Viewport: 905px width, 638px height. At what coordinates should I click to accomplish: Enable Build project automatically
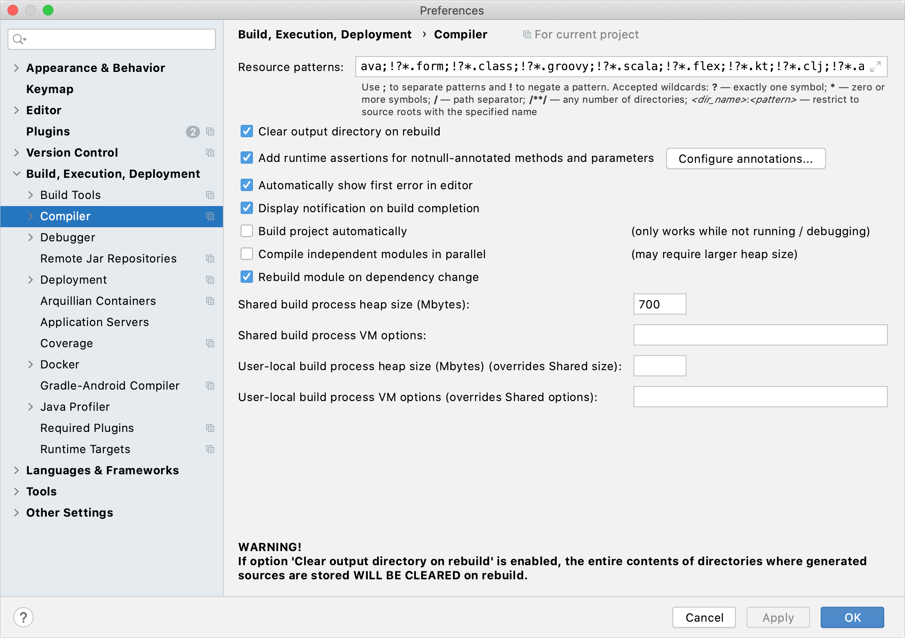(x=247, y=231)
